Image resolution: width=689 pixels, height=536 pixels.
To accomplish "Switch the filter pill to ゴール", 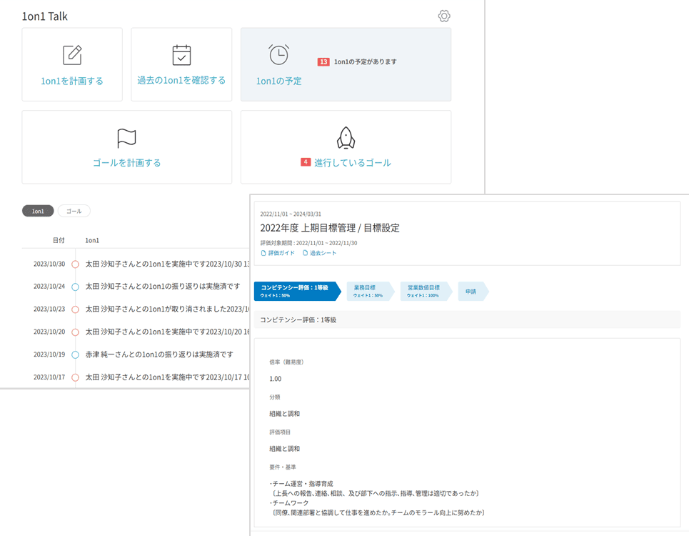I will tap(74, 211).
